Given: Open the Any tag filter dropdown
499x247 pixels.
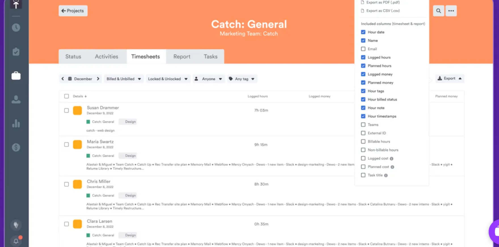Looking at the screenshot, I should [242, 79].
